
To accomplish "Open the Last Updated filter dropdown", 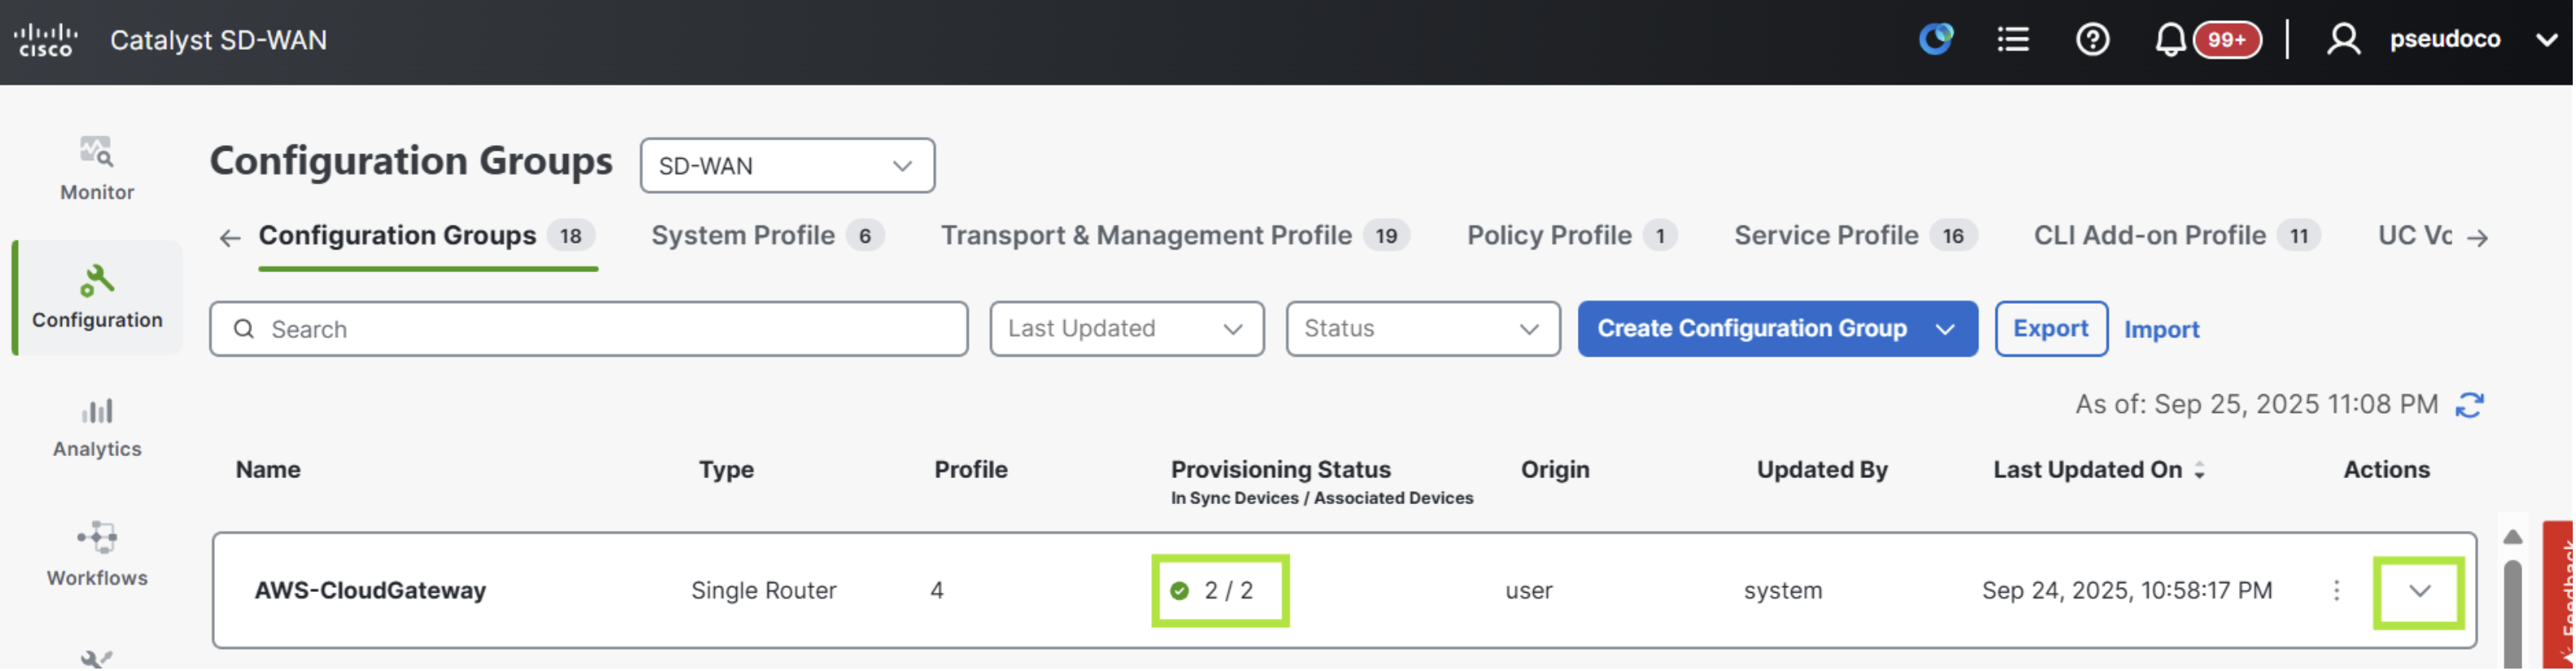I will 1127,329.
